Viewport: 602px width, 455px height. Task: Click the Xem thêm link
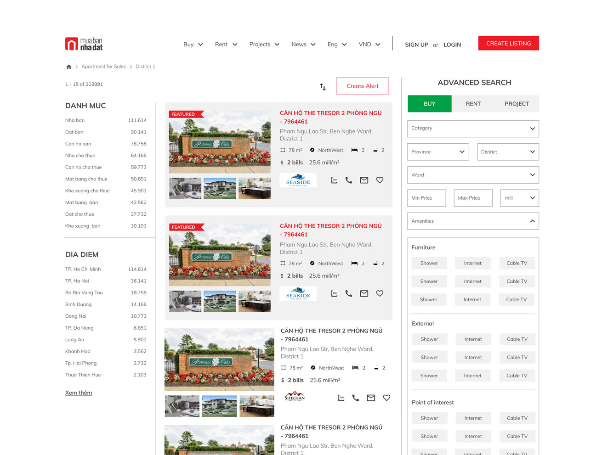pyautogui.click(x=79, y=393)
